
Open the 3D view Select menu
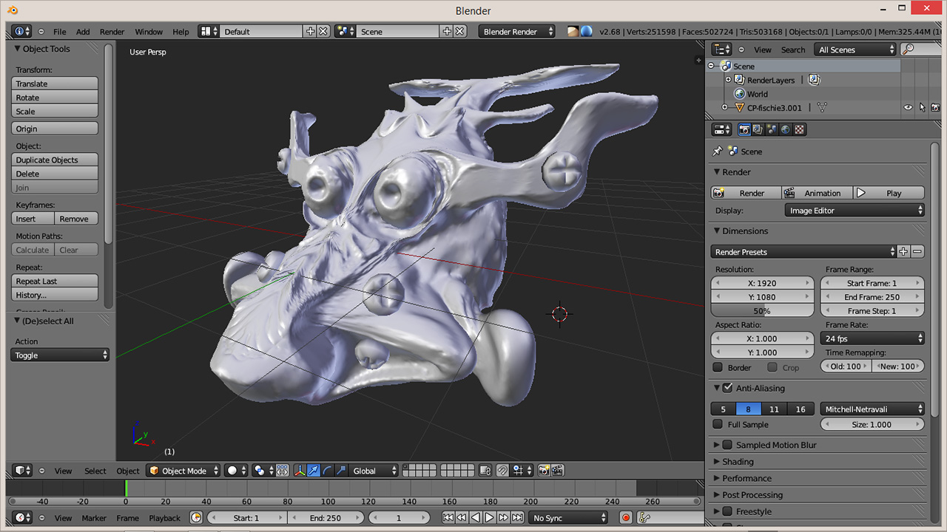[95, 471]
